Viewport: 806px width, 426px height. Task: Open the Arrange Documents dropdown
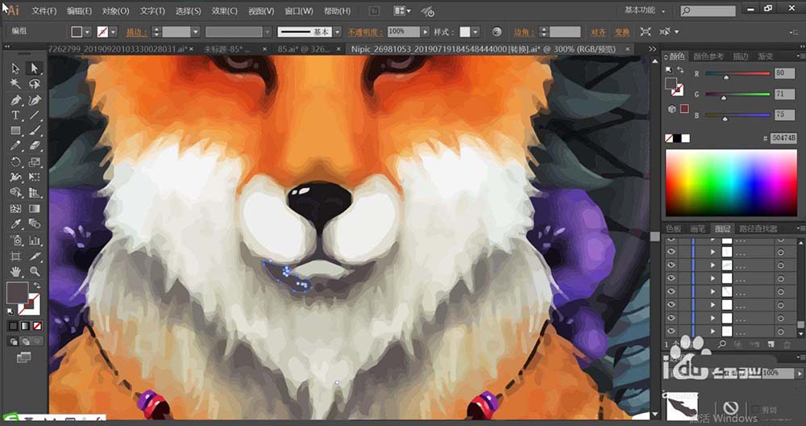click(x=402, y=10)
